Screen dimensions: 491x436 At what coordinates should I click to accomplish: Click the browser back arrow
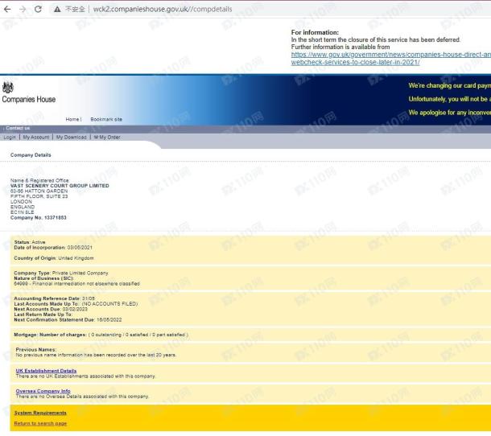pos(7,9)
